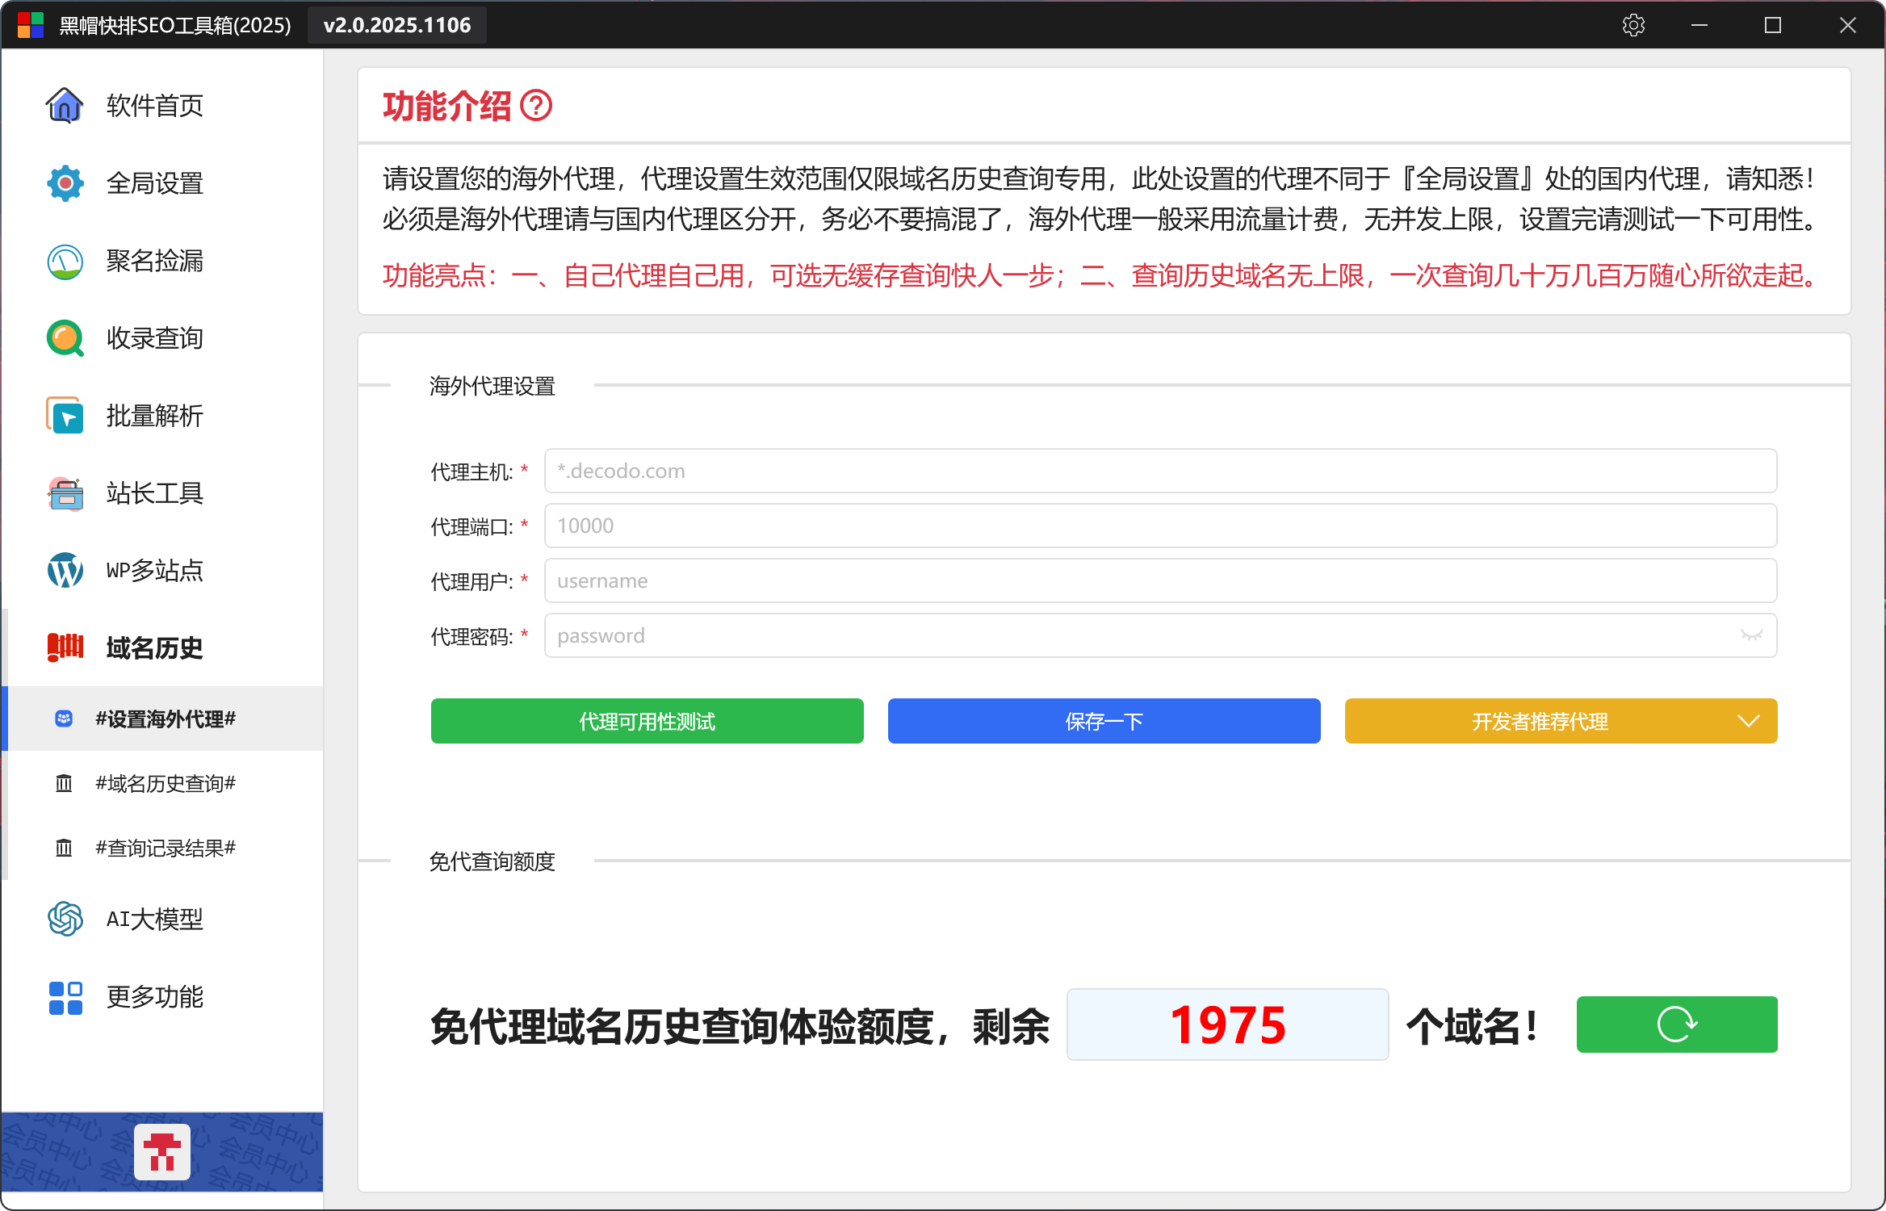The width and height of the screenshot is (1886, 1211).
Task: Select the 批量解析 cursor icon
Action: (x=65, y=416)
